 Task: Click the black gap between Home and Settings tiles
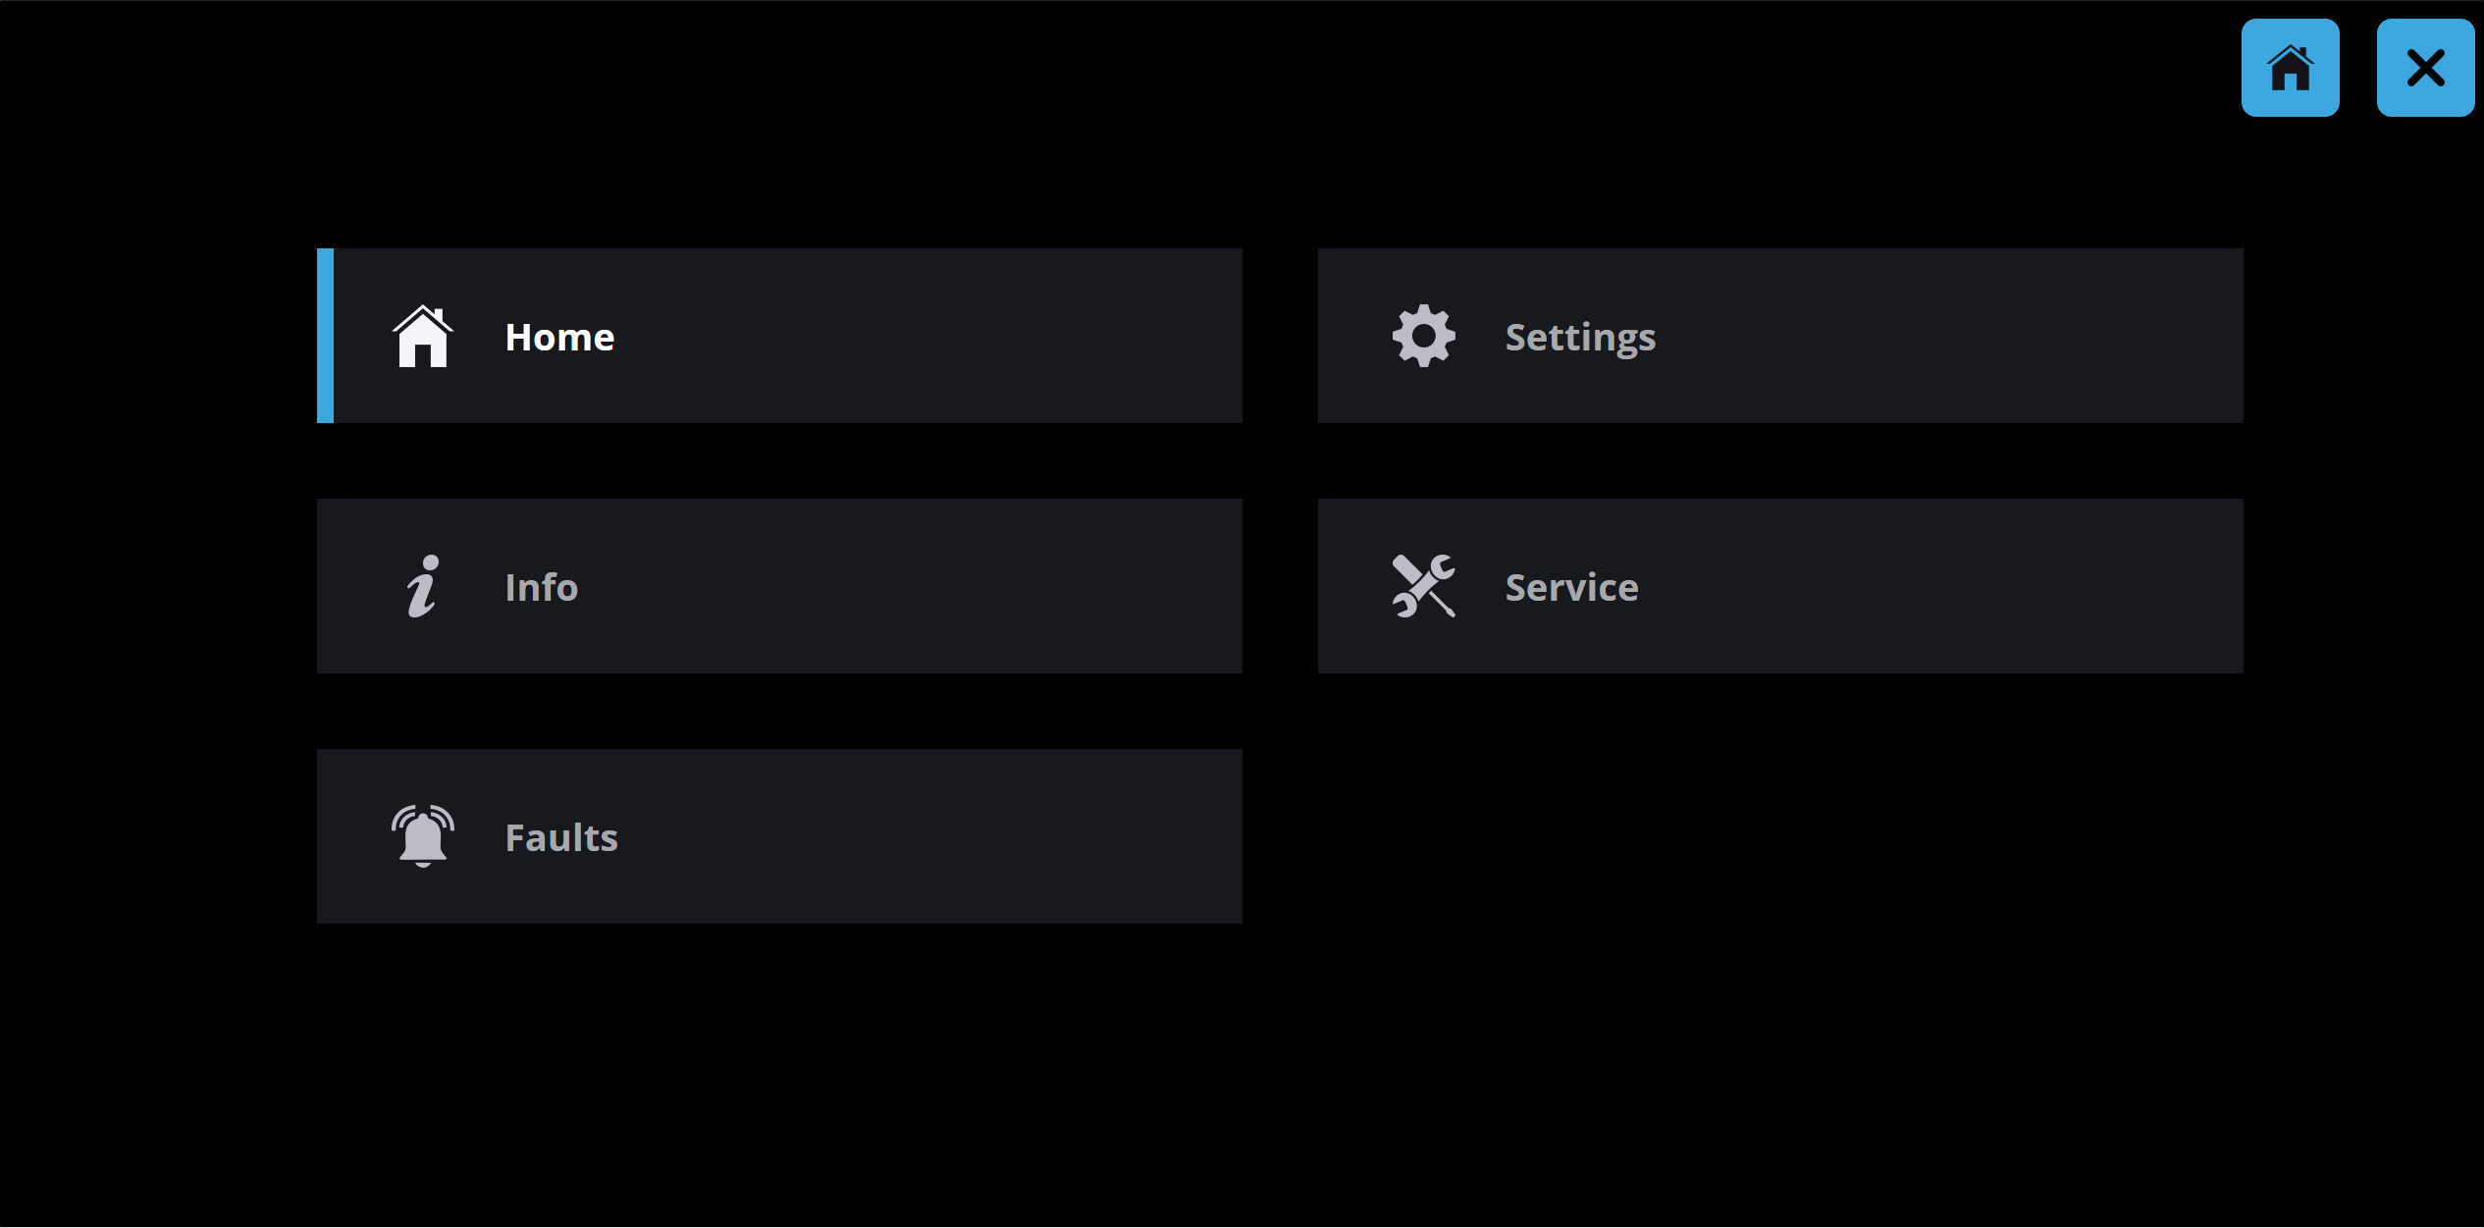click(x=1280, y=336)
